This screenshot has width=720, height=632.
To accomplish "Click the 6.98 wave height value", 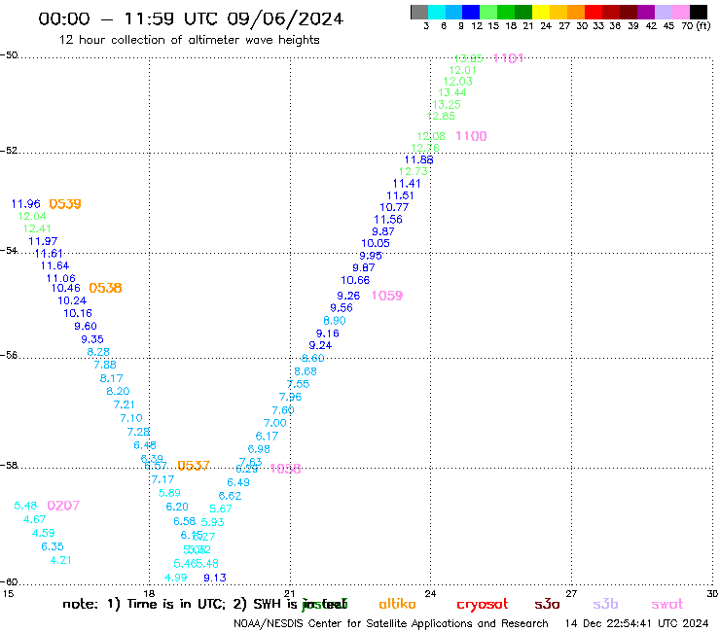I will coord(259,449).
